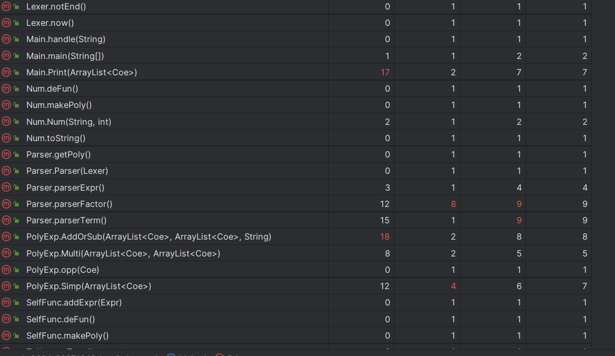Click the first-column value 2 in Num.Num row
This screenshot has width=615, height=356.
tap(388, 122)
